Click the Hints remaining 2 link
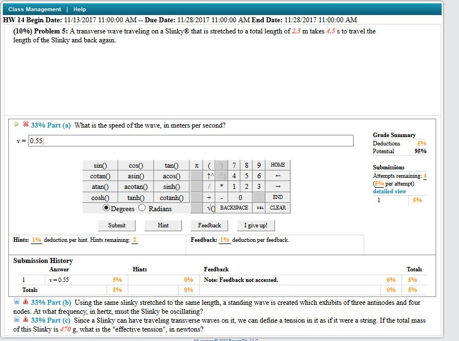Image resolution: width=459 pixels, height=341 pixels. tap(134, 240)
